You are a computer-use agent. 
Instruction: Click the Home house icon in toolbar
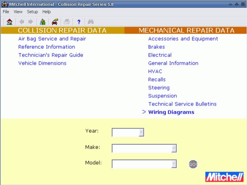[x=9, y=22]
